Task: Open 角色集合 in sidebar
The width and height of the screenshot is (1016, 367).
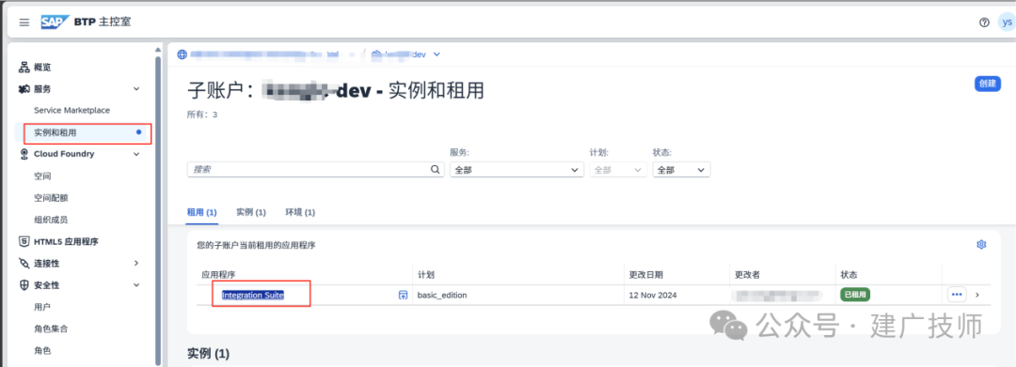Action: 51,329
